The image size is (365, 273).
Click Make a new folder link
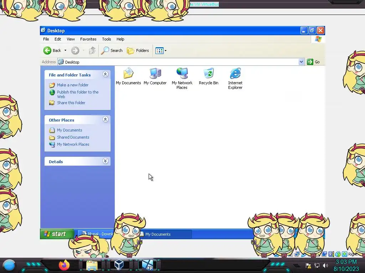(73, 85)
